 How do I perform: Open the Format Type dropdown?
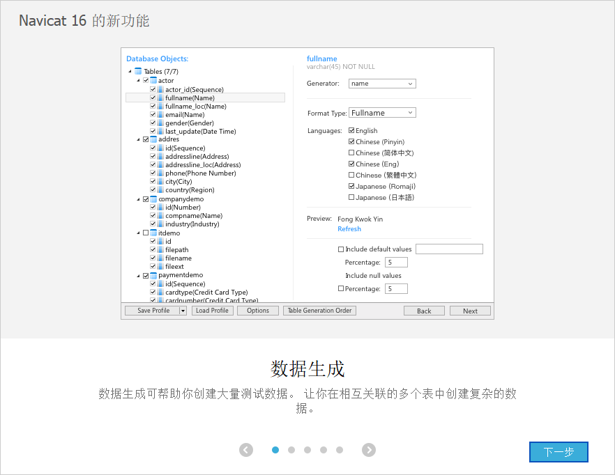click(382, 113)
